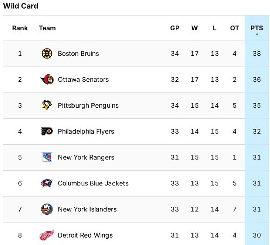Sort table by W column
Viewport: 270px width, 245px height.
pos(195,28)
